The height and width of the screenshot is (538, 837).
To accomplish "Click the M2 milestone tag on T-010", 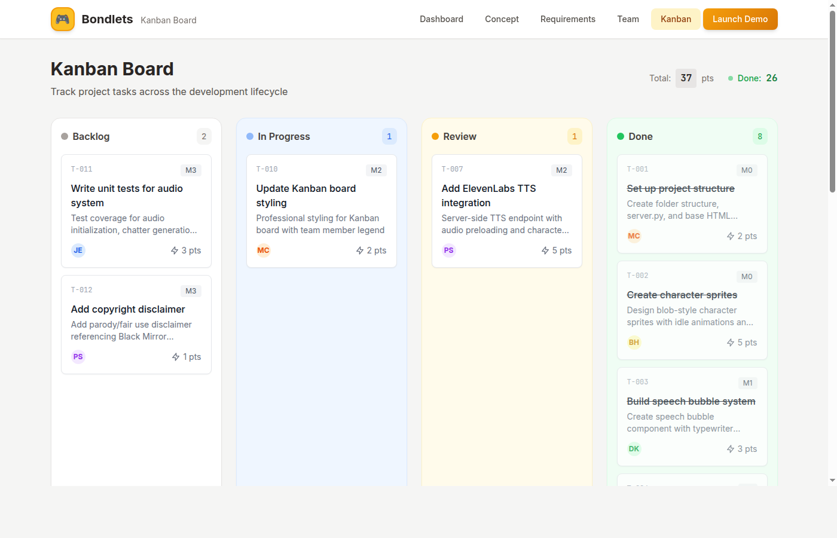I will pyautogui.click(x=376, y=170).
